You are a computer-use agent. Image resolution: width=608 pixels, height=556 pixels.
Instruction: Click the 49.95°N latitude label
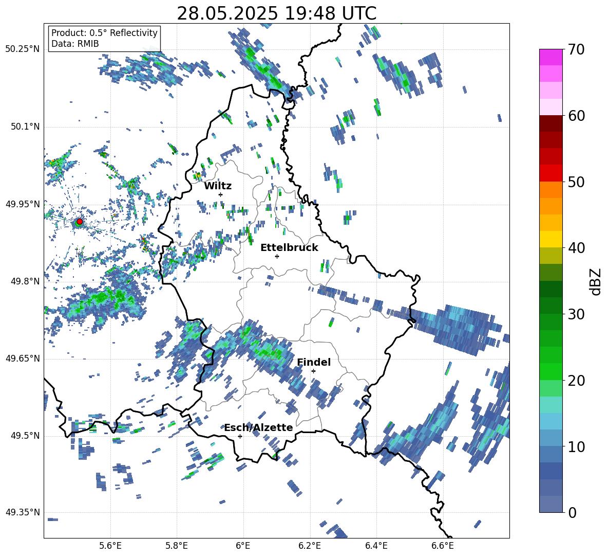(x=23, y=204)
